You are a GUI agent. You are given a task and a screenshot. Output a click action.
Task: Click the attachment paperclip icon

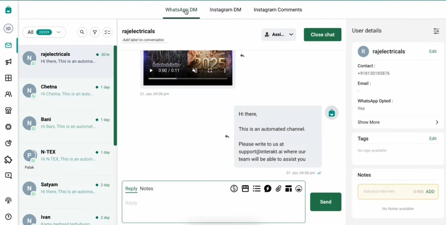coord(278,189)
